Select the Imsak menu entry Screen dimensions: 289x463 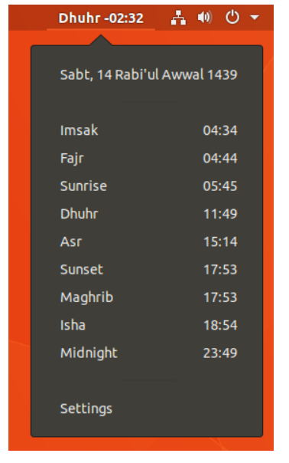click(x=147, y=130)
